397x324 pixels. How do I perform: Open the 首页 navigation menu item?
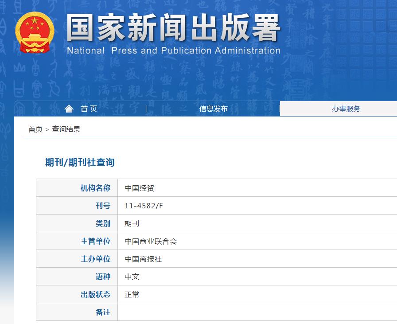pyautogui.click(x=89, y=109)
